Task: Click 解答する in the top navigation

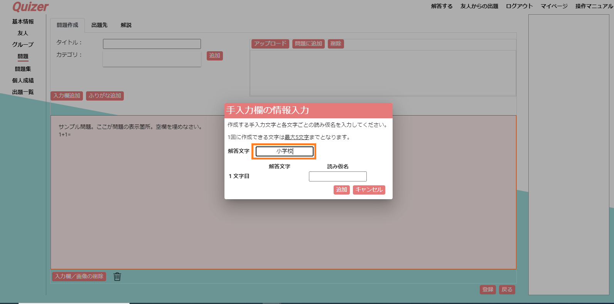Action: [x=442, y=6]
